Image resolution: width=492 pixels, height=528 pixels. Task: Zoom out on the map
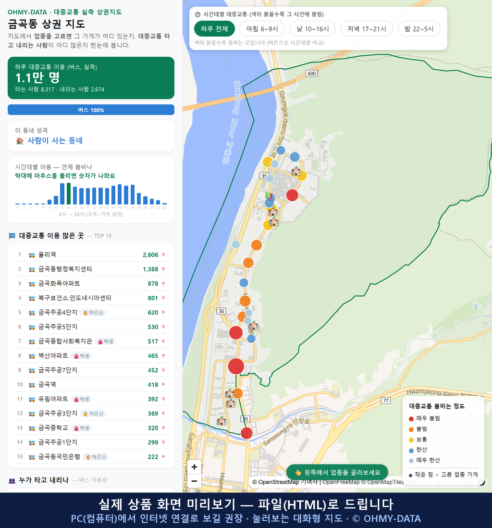click(x=194, y=481)
